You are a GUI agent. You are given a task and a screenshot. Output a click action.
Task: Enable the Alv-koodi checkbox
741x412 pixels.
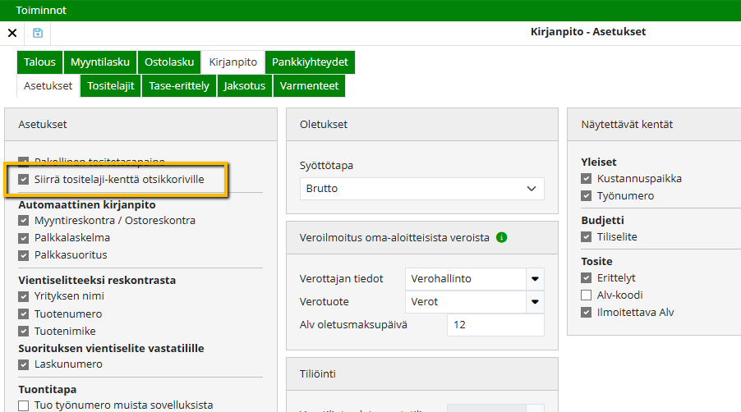[587, 295]
